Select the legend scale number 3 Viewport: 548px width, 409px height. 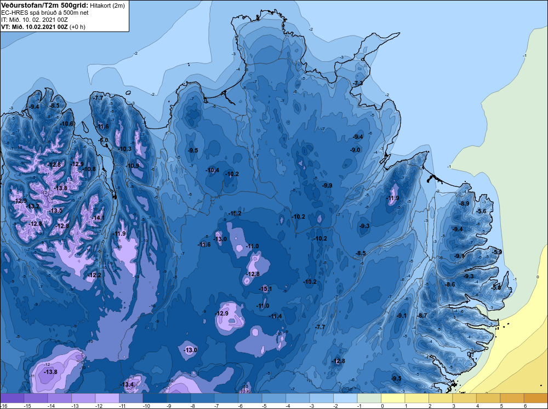point(454,406)
